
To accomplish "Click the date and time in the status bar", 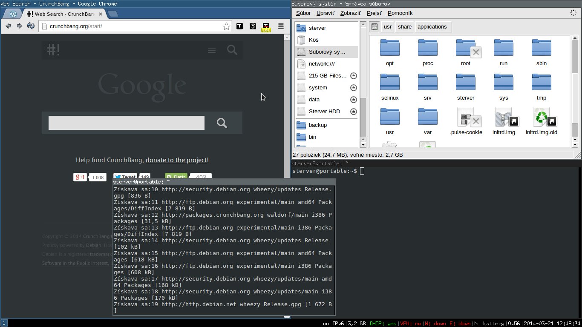I will click(552, 324).
